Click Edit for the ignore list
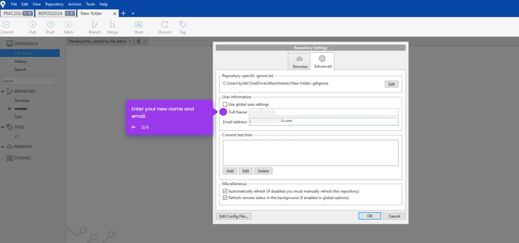Image resolution: width=519 pixels, height=243 pixels. pyautogui.click(x=391, y=84)
